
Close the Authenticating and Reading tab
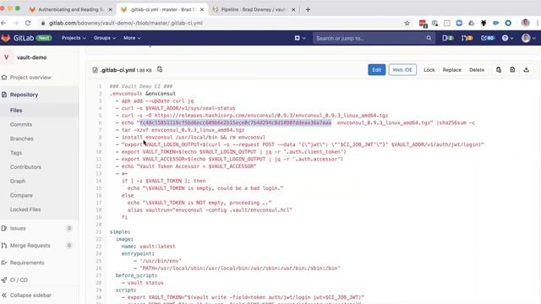tap(111, 9)
